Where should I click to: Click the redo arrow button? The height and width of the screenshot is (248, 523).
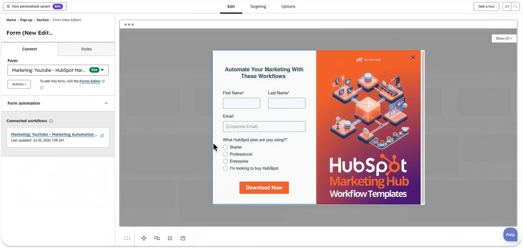tap(515, 7)
